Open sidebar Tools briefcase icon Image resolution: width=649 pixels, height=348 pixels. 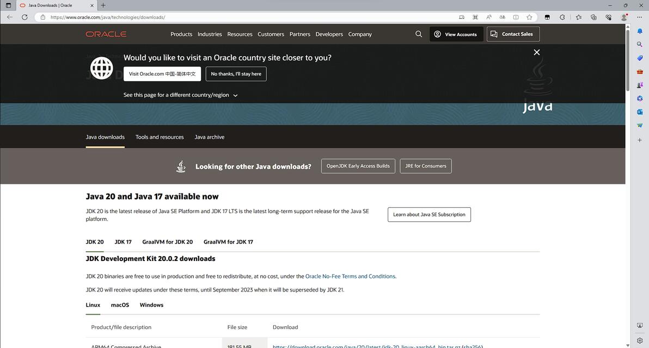coord(640,71)
